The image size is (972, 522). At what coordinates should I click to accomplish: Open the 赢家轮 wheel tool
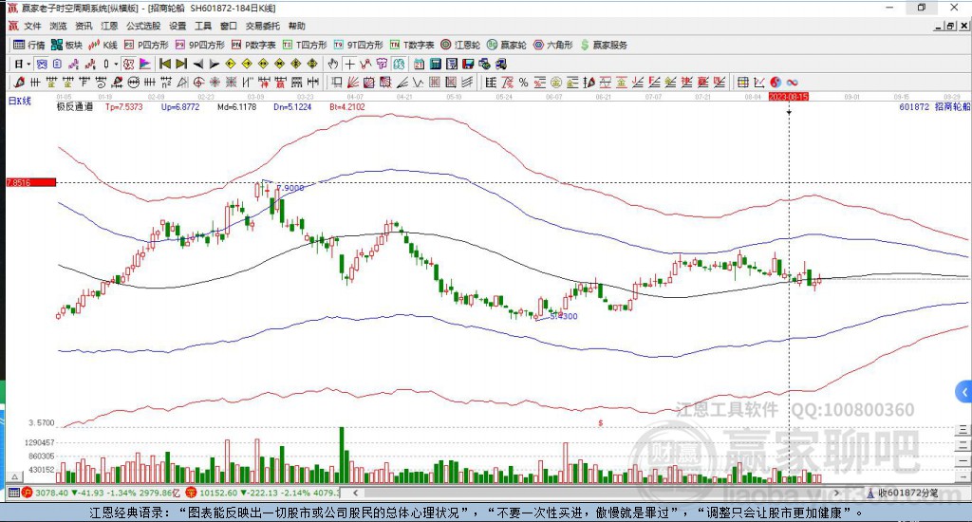[507, 45]
